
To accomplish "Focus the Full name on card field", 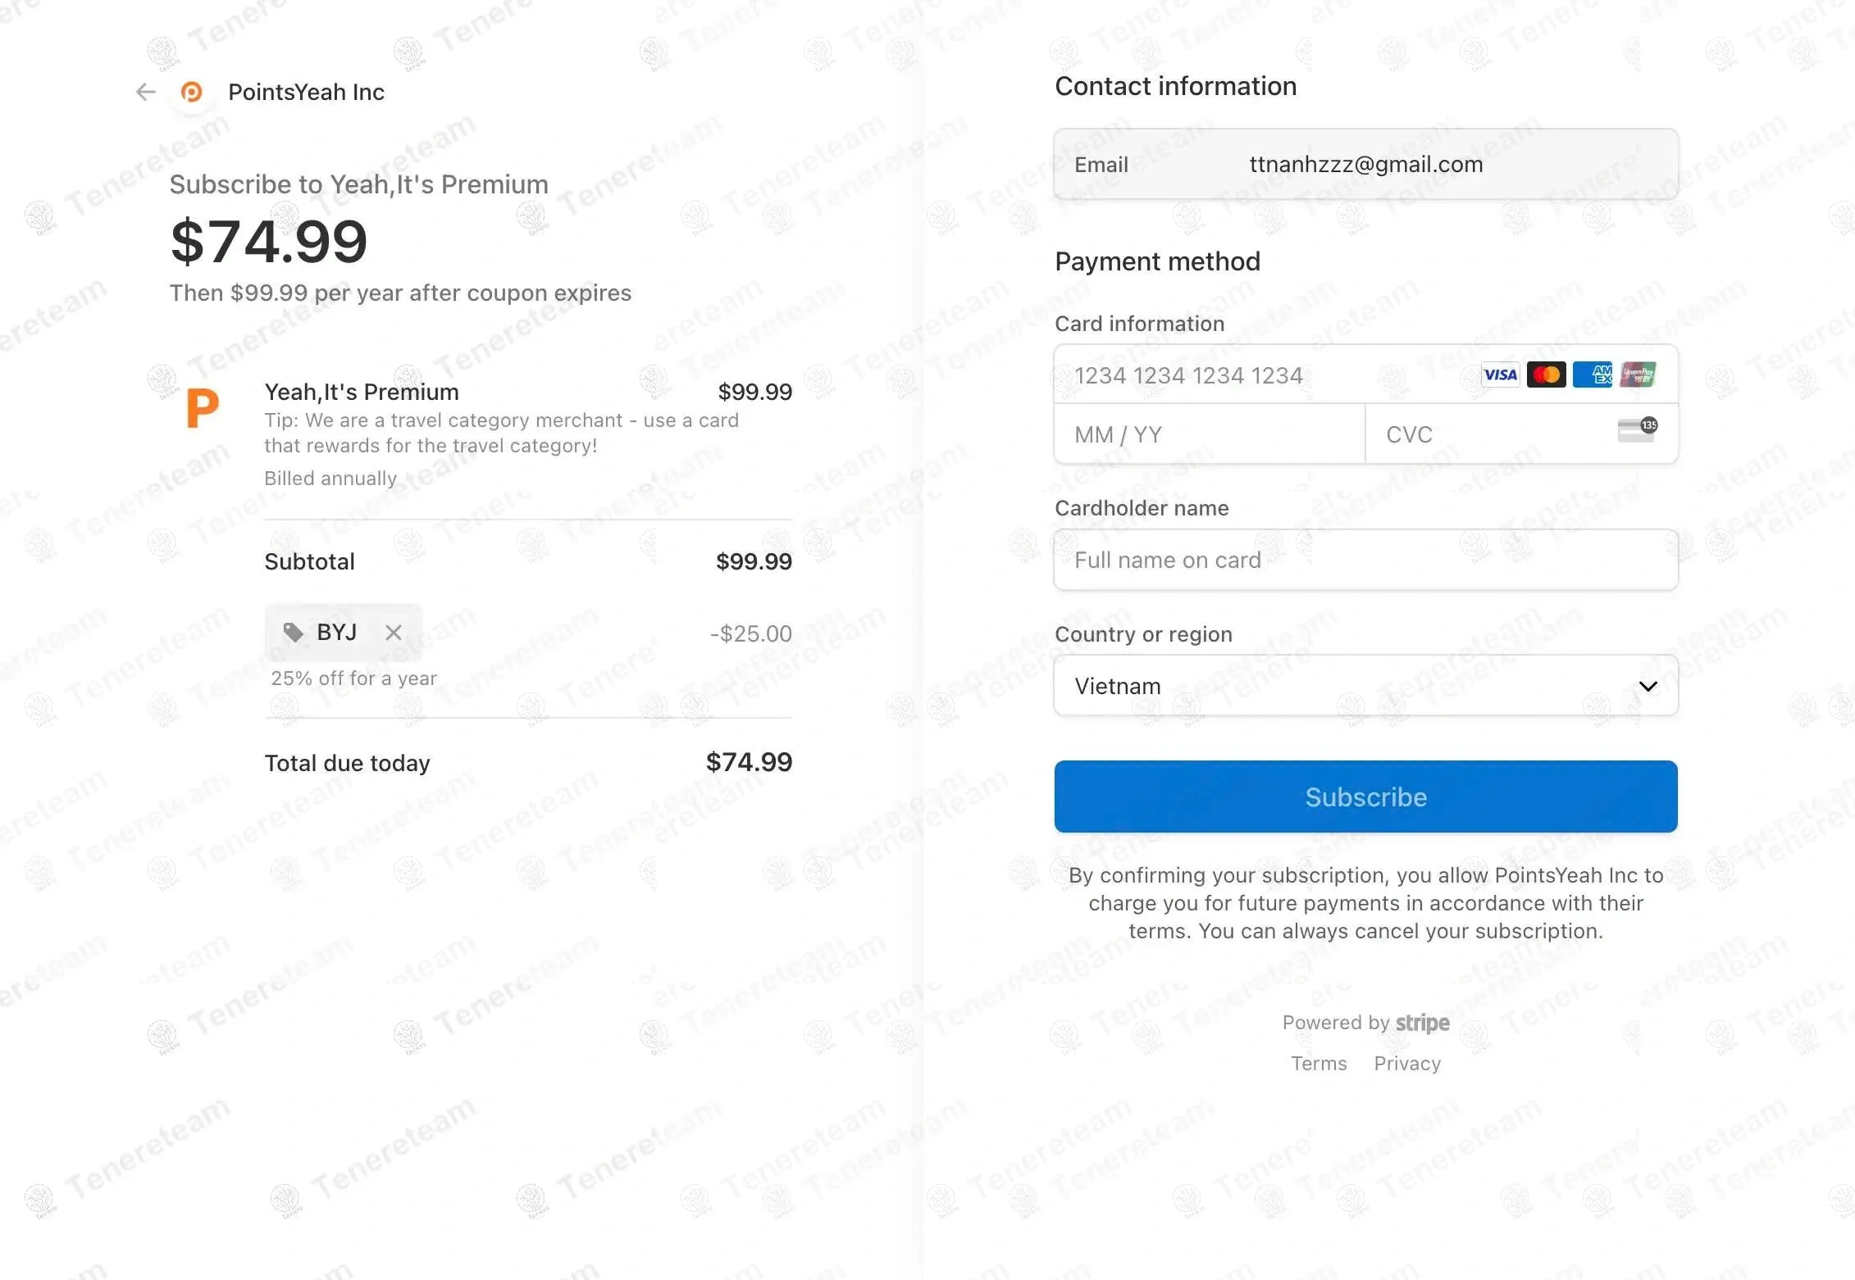I will coord(1365,561).
